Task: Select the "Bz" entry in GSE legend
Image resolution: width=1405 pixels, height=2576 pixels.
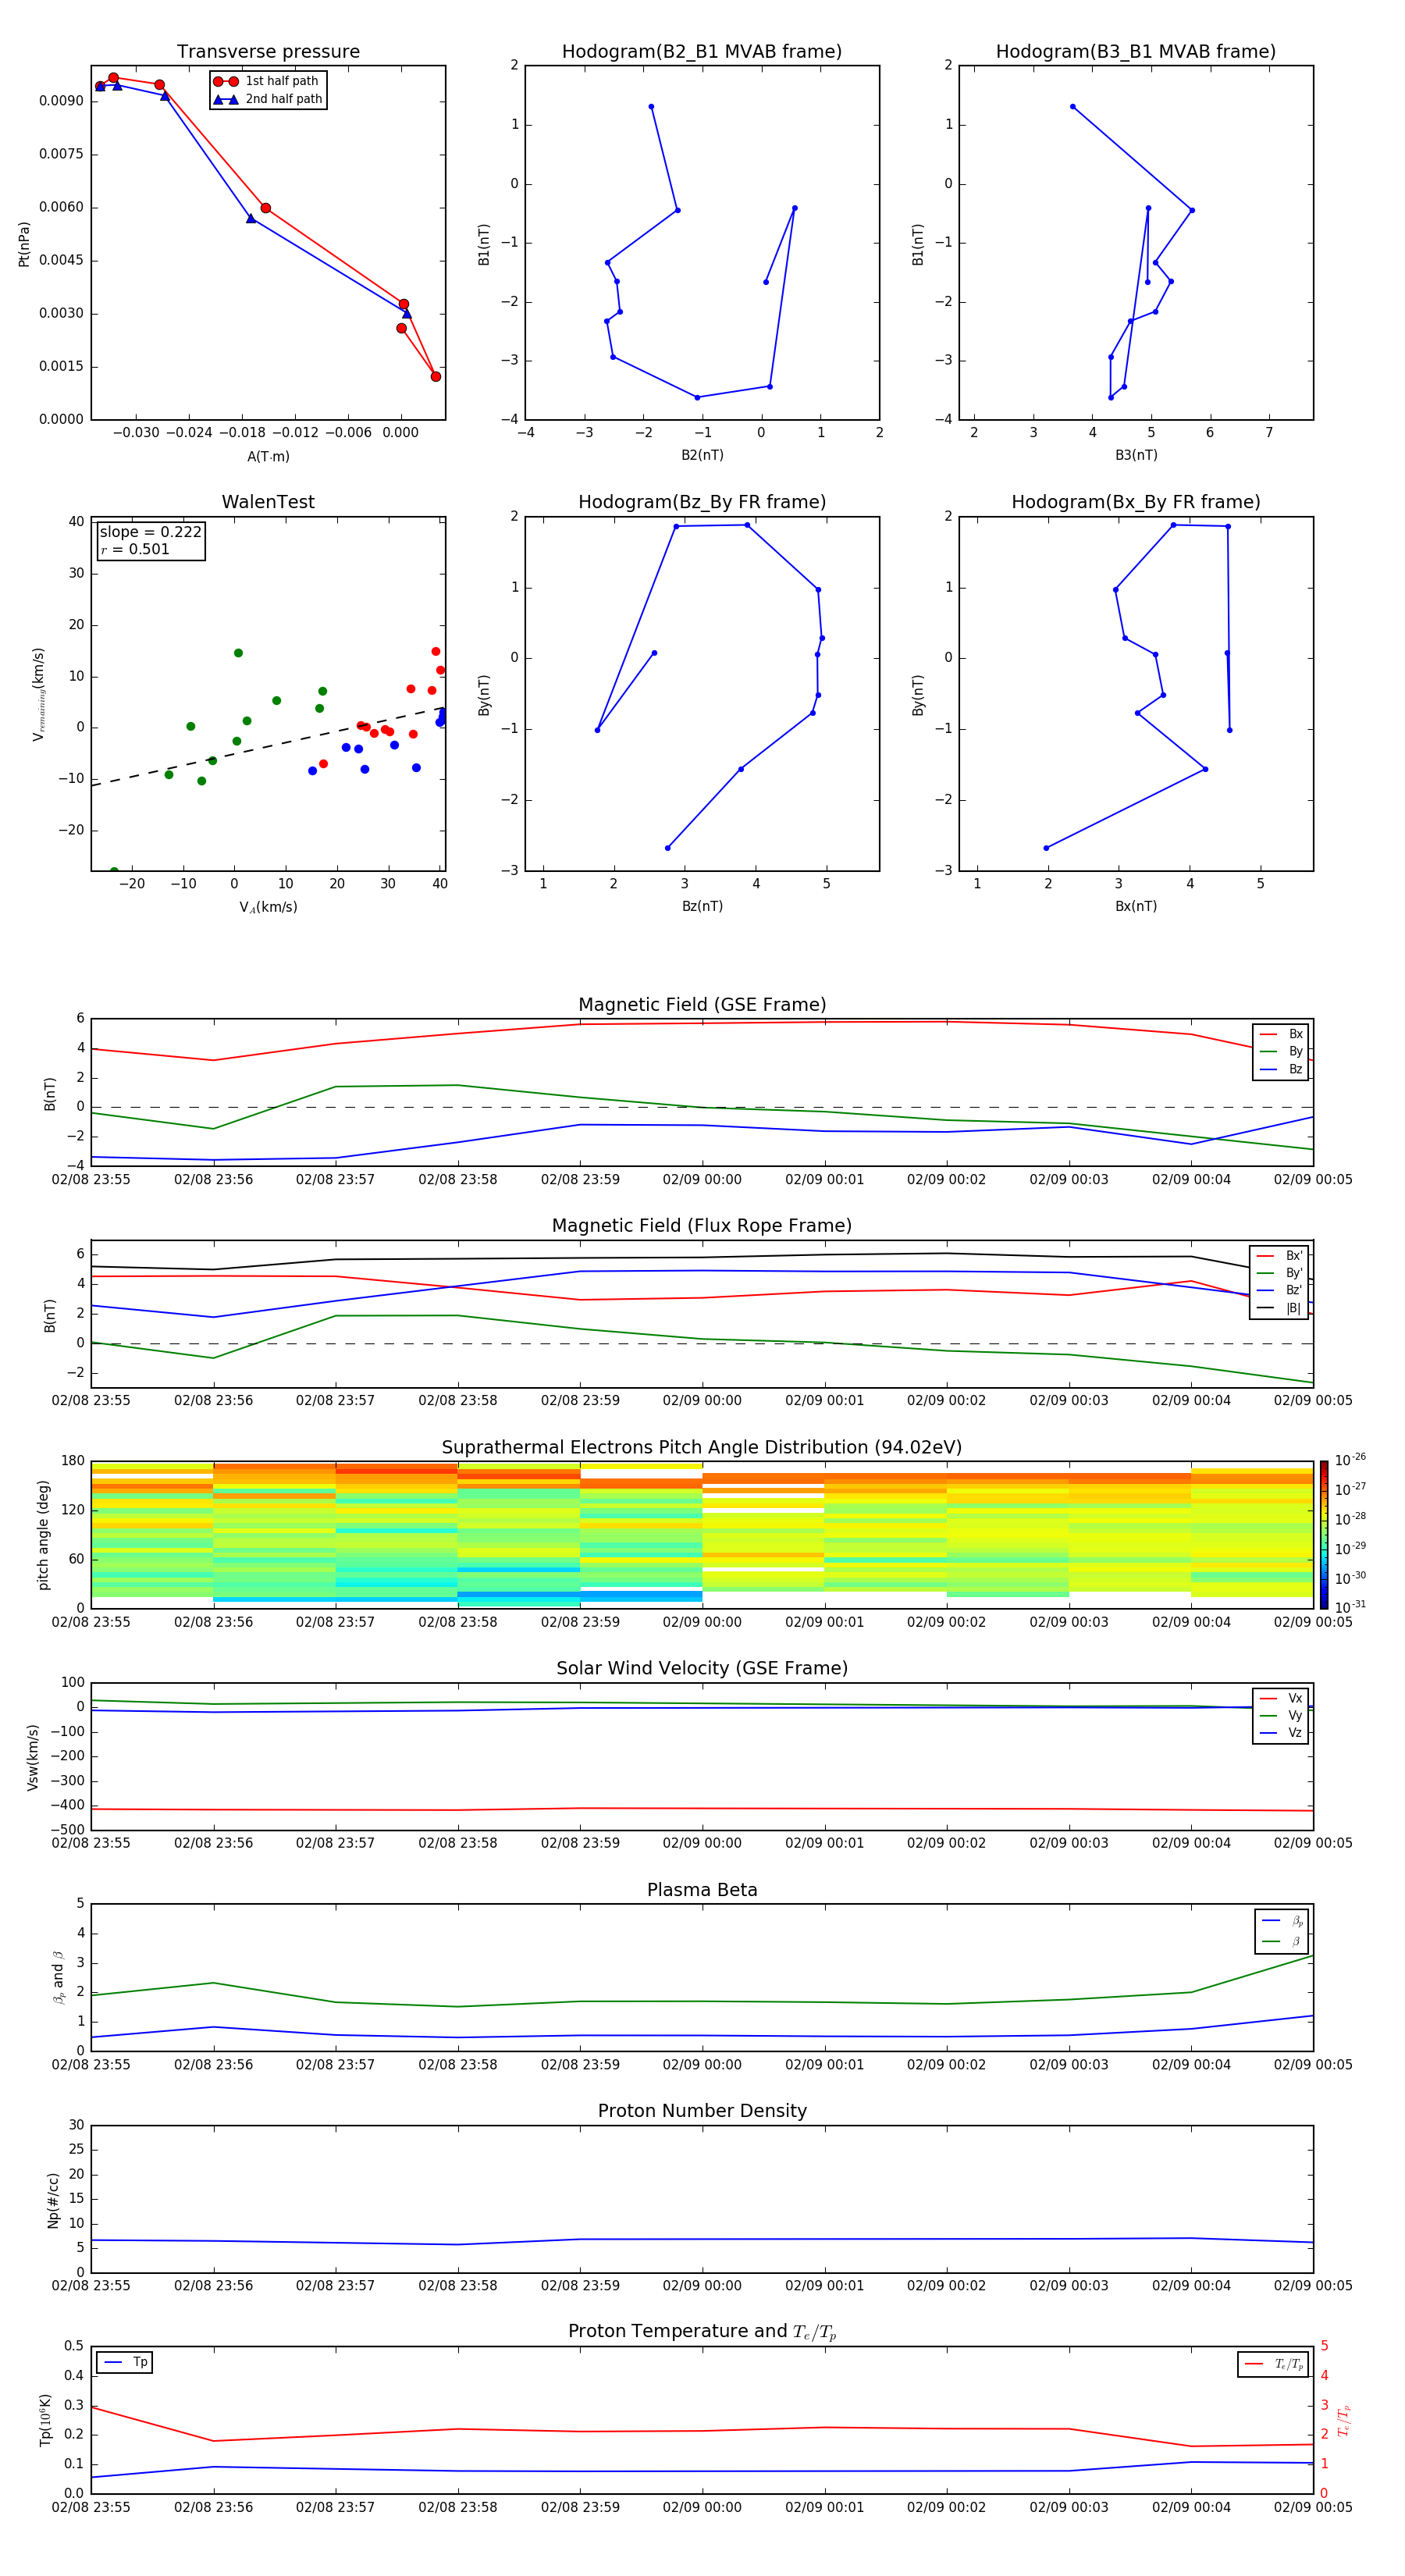Action: [x=1281, y=1069]
